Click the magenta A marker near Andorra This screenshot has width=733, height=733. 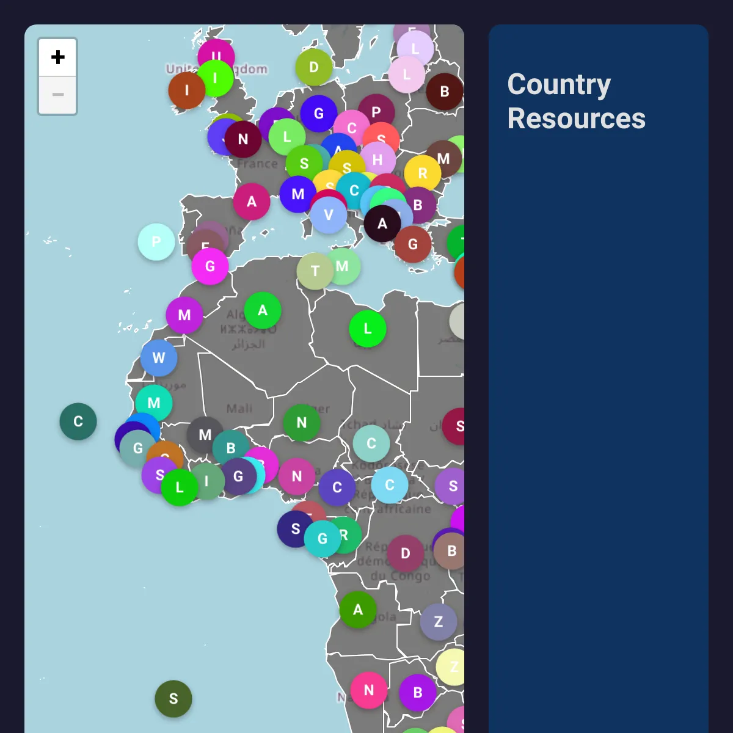pos(252,202)
